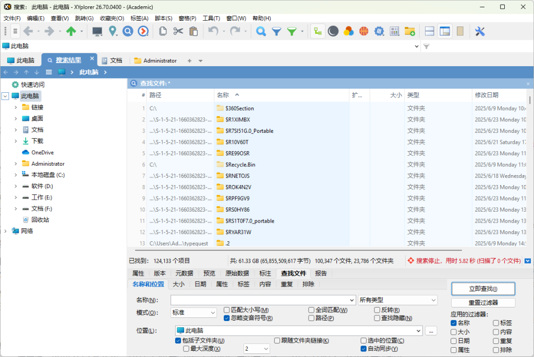Expand the 本地磁盘 (C:) tree node
The height and width of the screenshot is (357, 534).
pos(15,175)
